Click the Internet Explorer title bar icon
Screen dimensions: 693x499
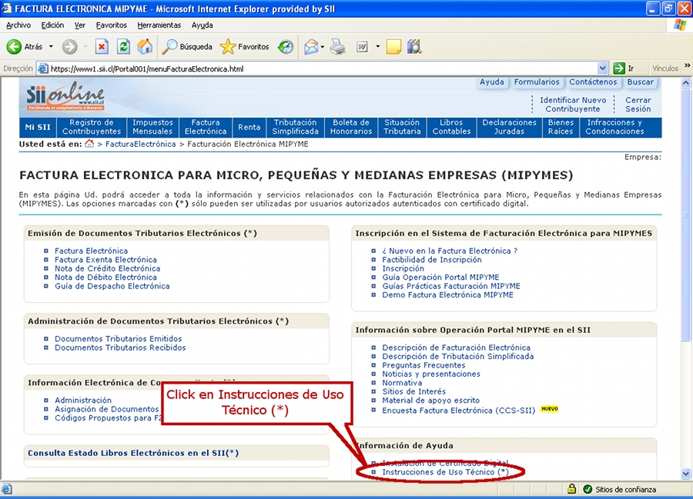(7, 8)
